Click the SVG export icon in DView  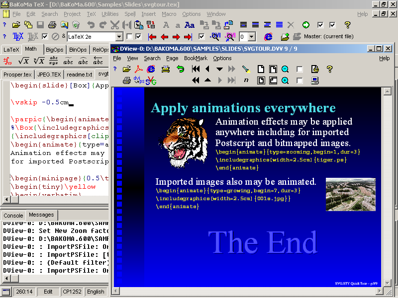[151, 80]
